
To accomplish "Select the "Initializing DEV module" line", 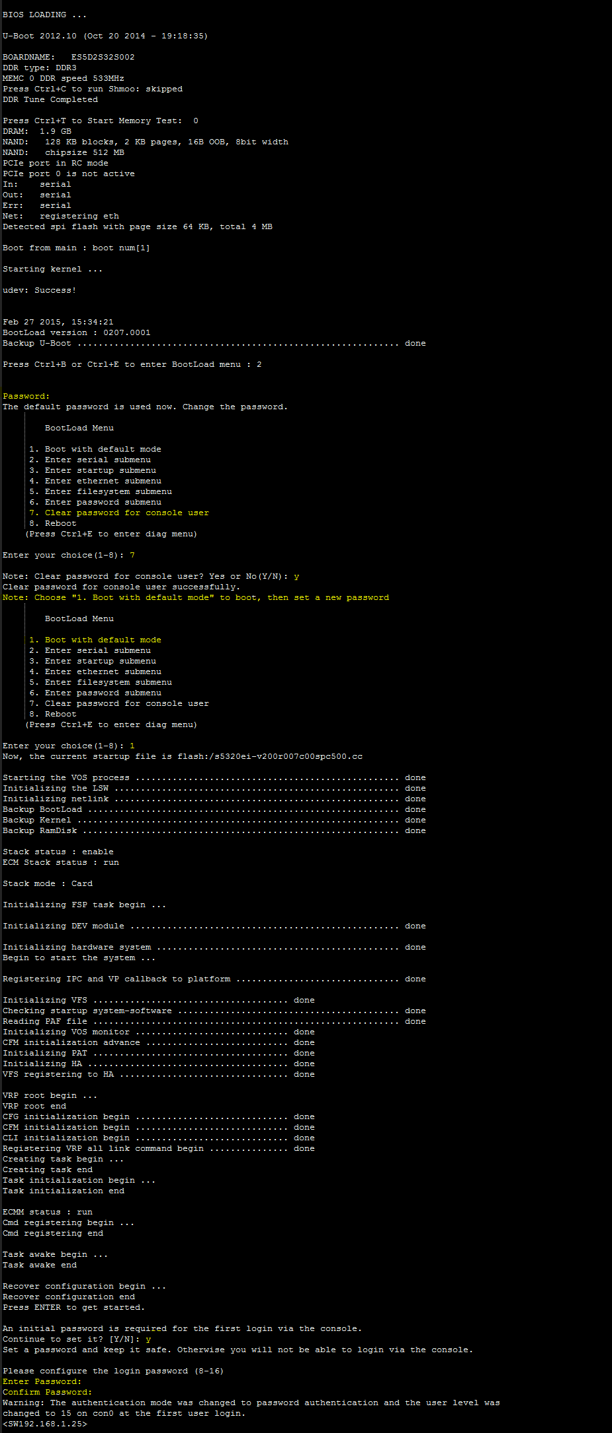I will coord(214,926).
